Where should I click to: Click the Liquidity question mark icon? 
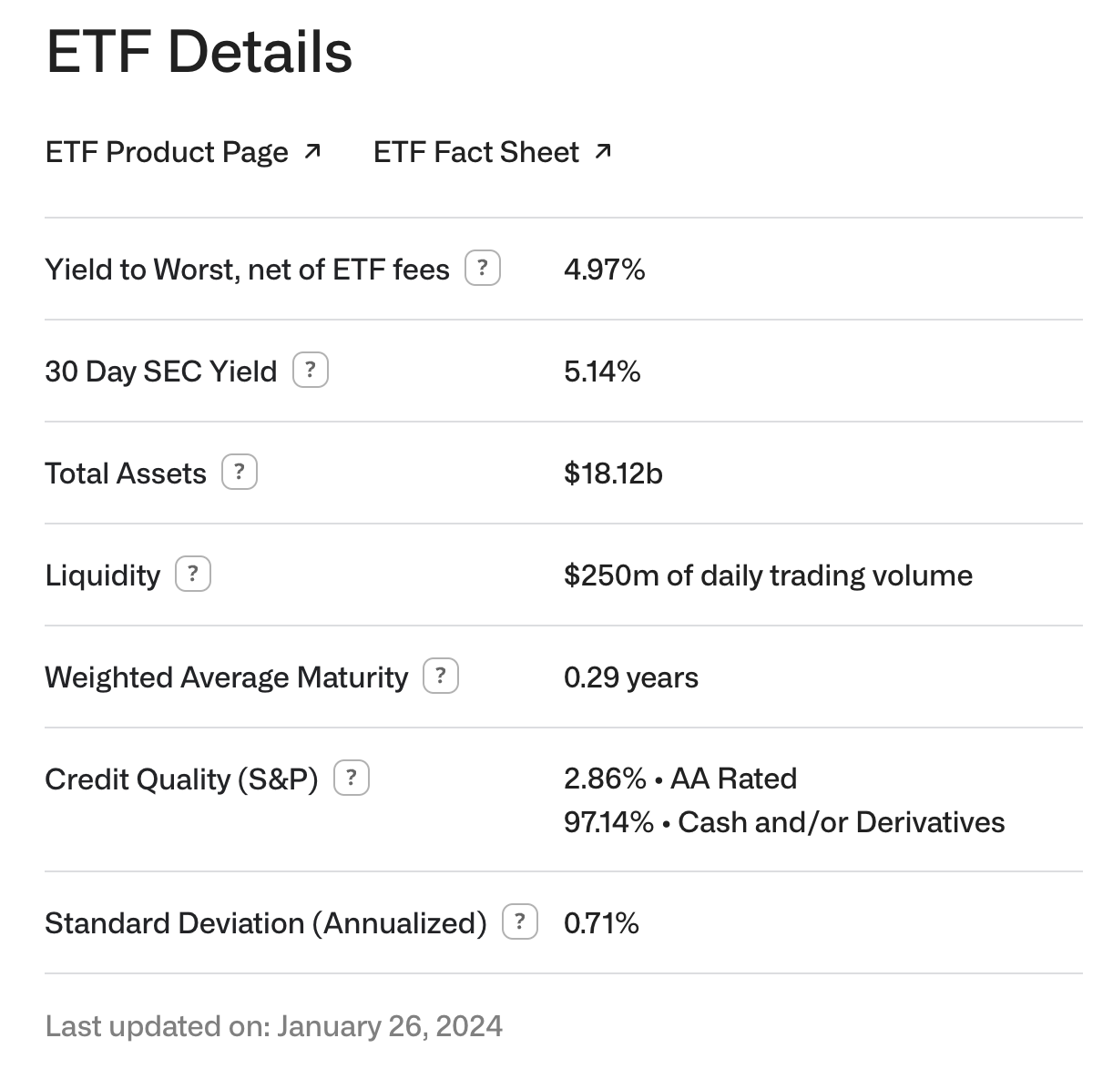[192, 575]
